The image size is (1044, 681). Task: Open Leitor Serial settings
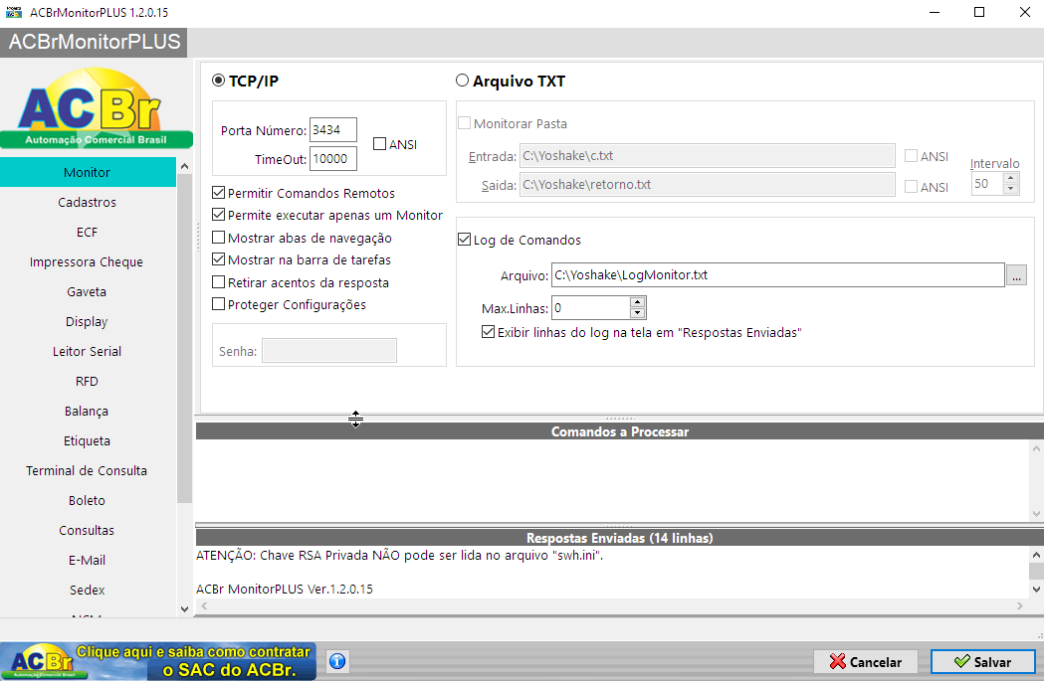pos(88,351)
